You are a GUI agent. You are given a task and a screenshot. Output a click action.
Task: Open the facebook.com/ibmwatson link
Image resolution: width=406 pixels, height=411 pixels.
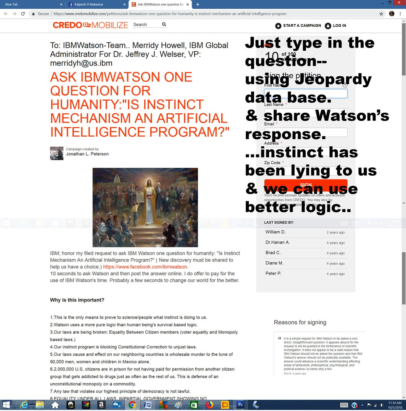tap(145, 267)
